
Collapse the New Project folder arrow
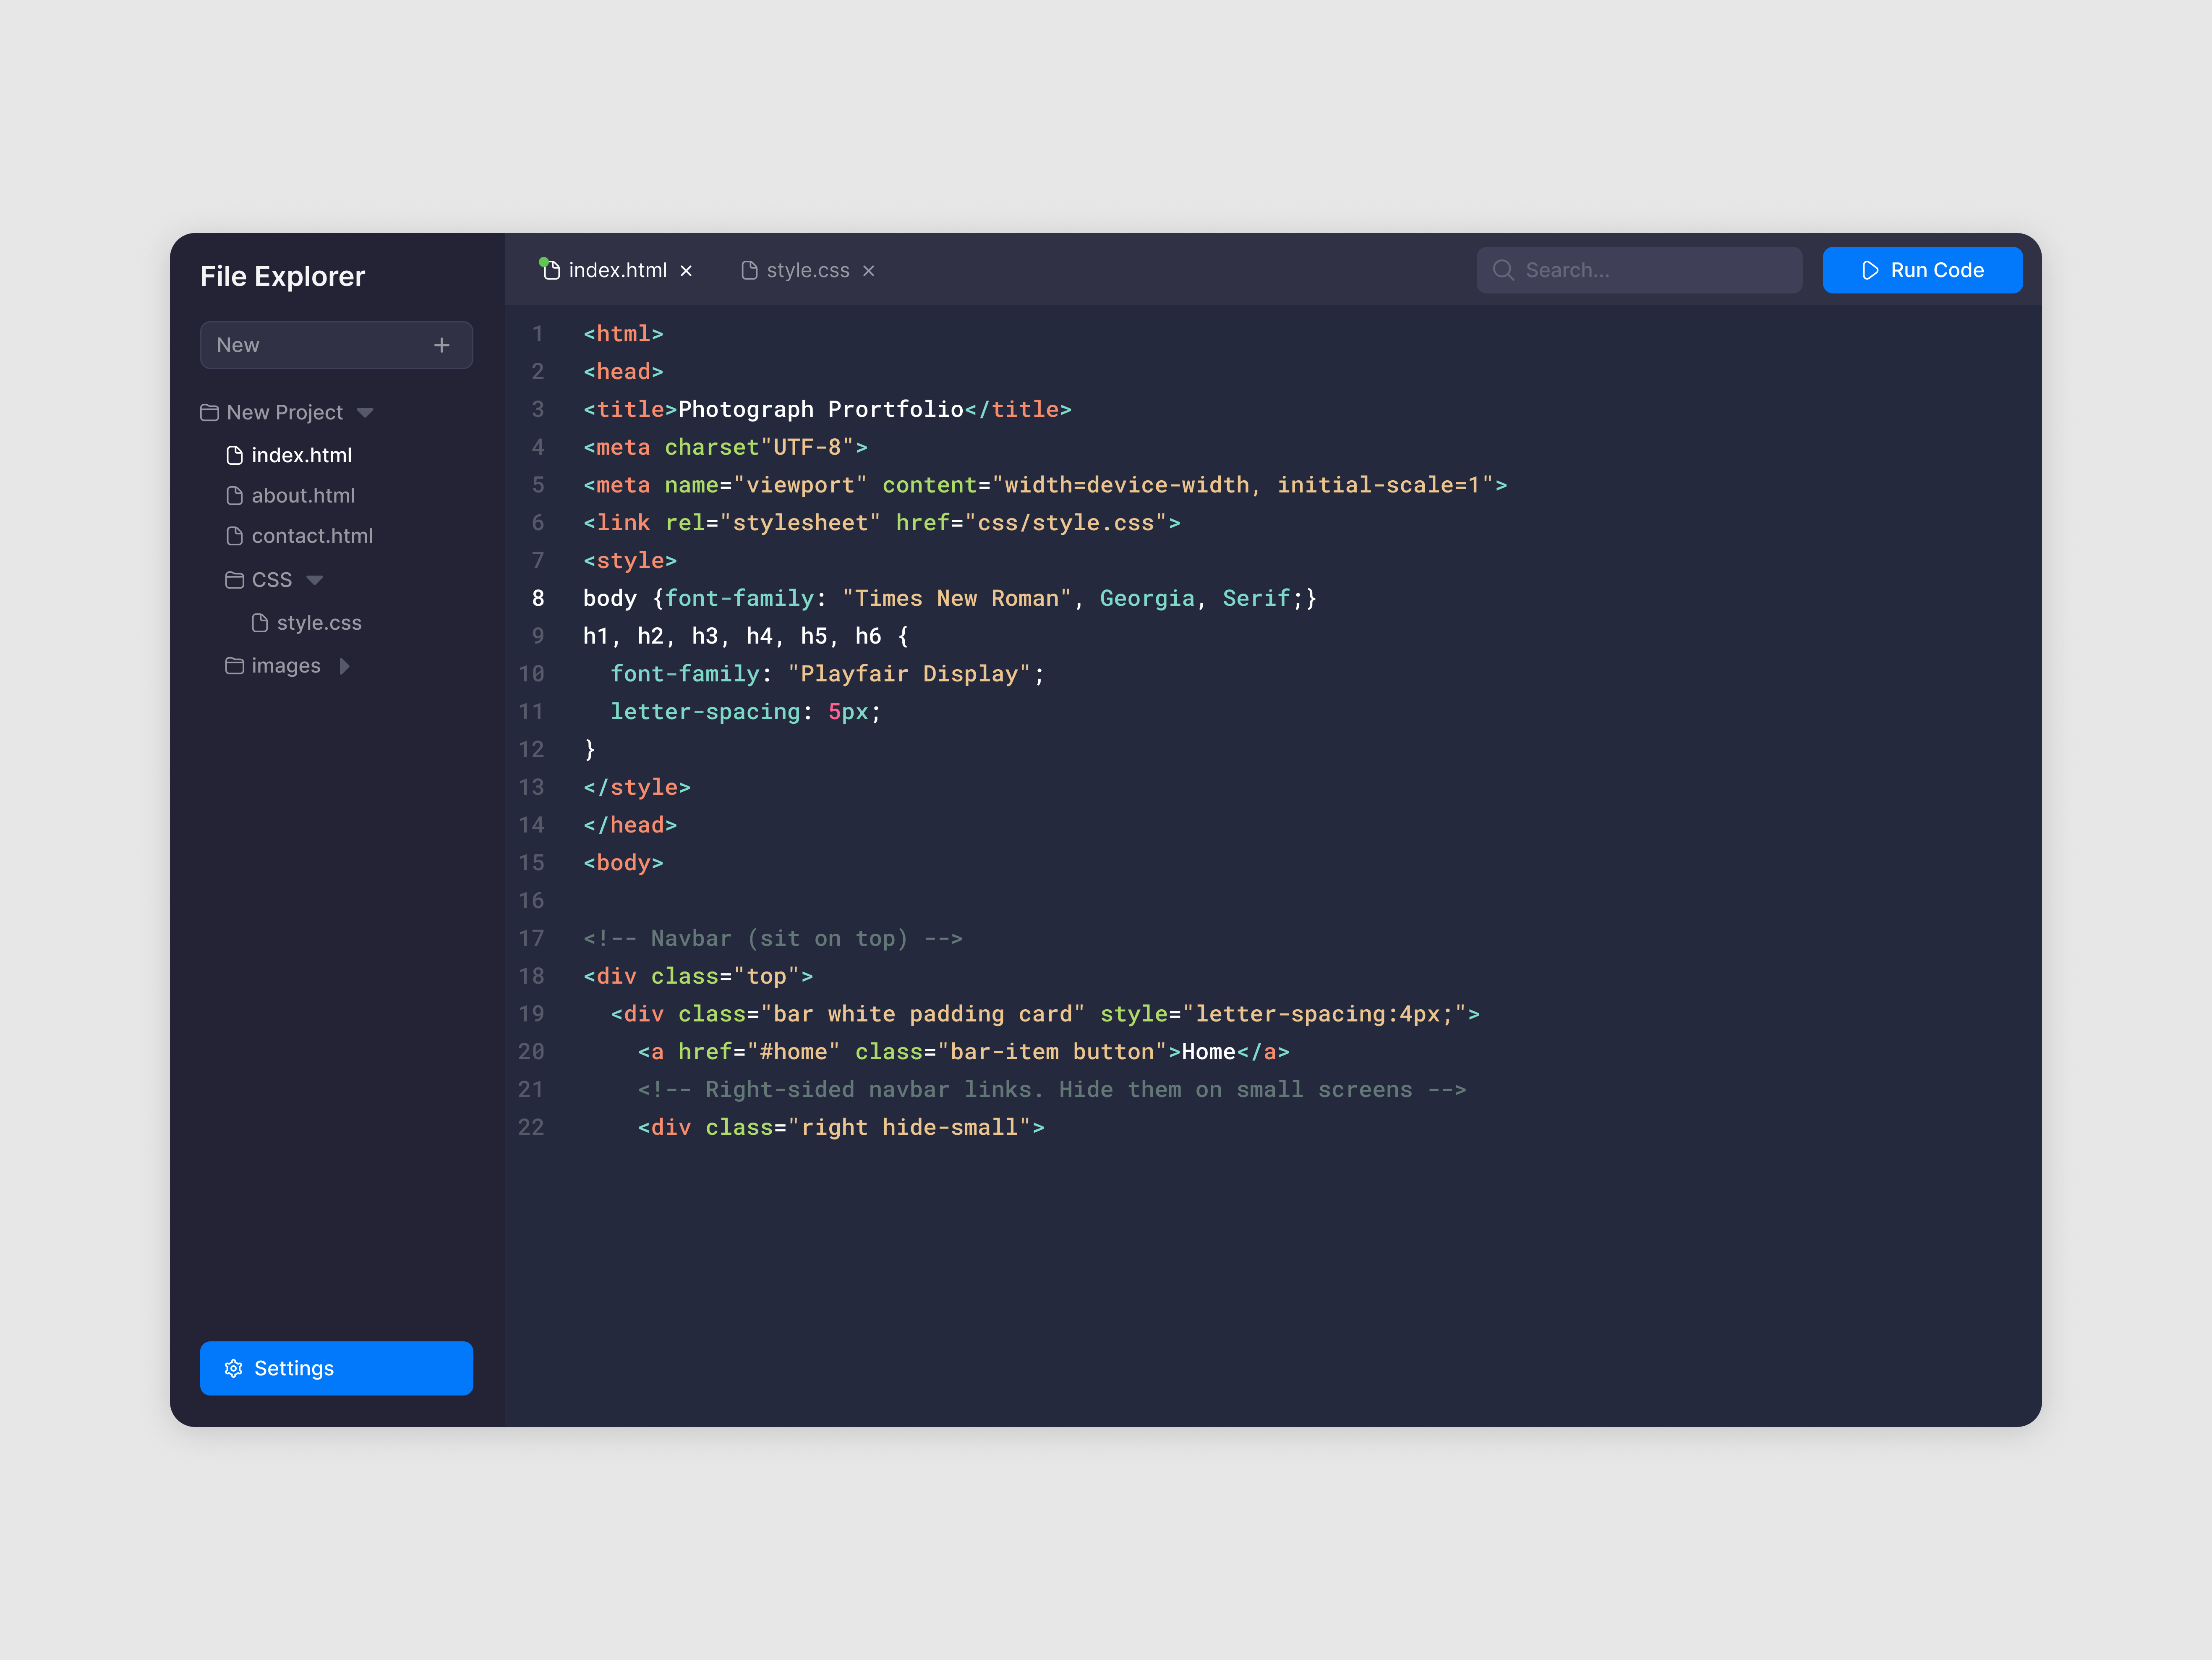[365, 413]
